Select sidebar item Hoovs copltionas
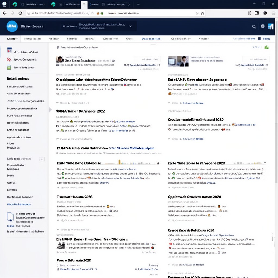This screenshot has height=278, width=278. pos(18,123)
